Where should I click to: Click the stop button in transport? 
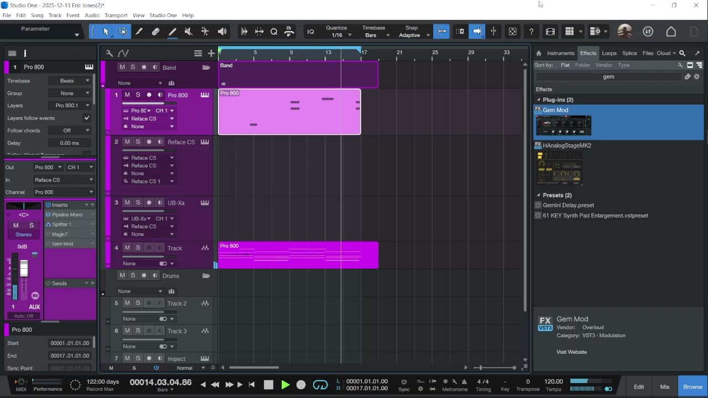click(x=269, y=385)
